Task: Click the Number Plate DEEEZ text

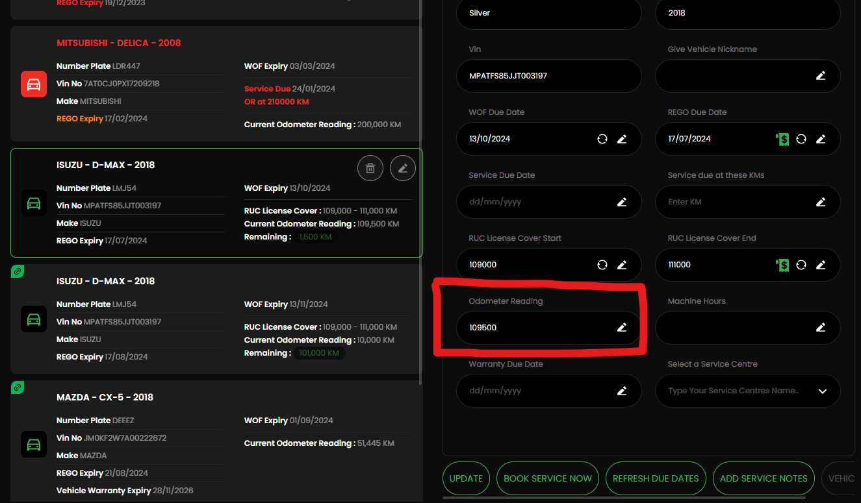Action: [x=96, y=421]
